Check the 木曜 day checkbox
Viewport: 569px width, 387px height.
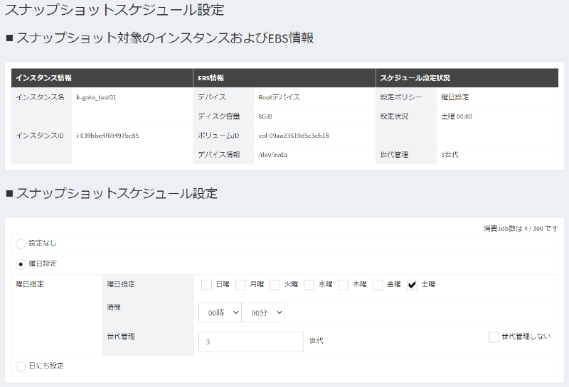[344, 285]
